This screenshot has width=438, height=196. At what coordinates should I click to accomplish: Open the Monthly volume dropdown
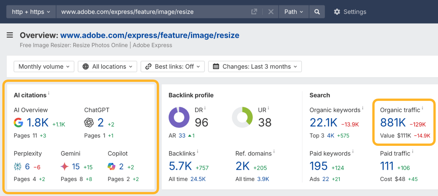pos(44,67)
